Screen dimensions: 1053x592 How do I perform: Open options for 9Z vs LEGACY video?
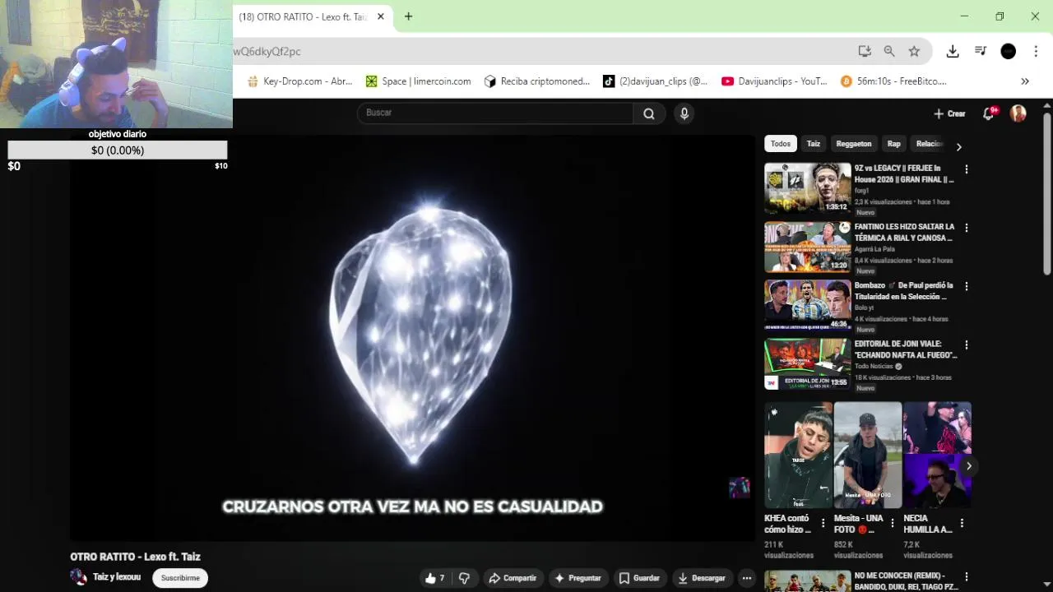(x=967, y=169)
